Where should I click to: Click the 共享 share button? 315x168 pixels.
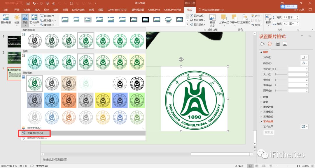(x=300, y=10)
